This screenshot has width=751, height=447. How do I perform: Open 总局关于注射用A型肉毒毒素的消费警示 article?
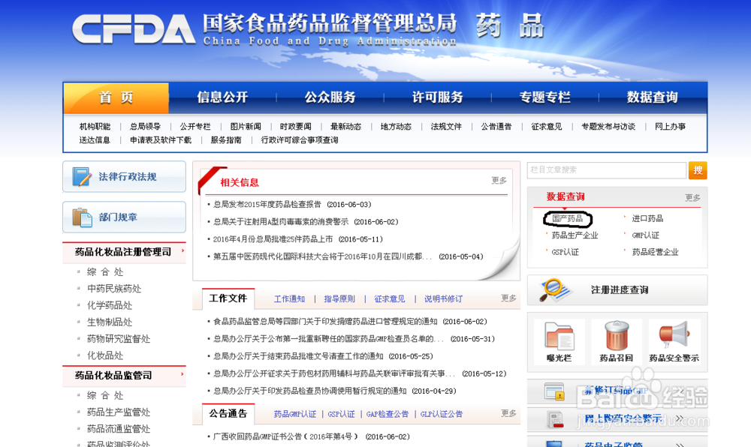(281, 222)
